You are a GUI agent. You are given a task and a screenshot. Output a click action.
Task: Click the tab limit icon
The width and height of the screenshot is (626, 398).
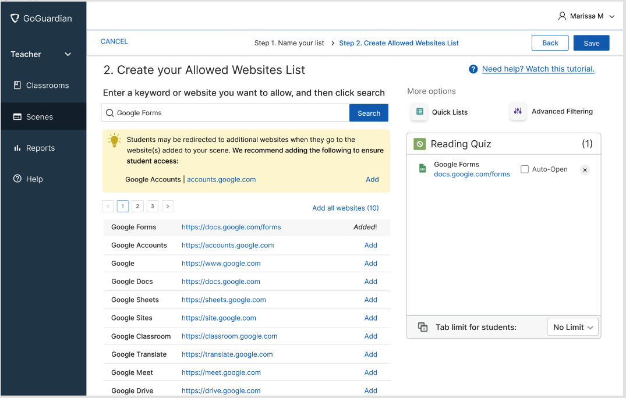(423, 327)
